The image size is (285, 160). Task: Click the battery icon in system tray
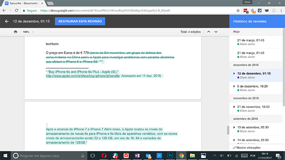coord(229,155)
